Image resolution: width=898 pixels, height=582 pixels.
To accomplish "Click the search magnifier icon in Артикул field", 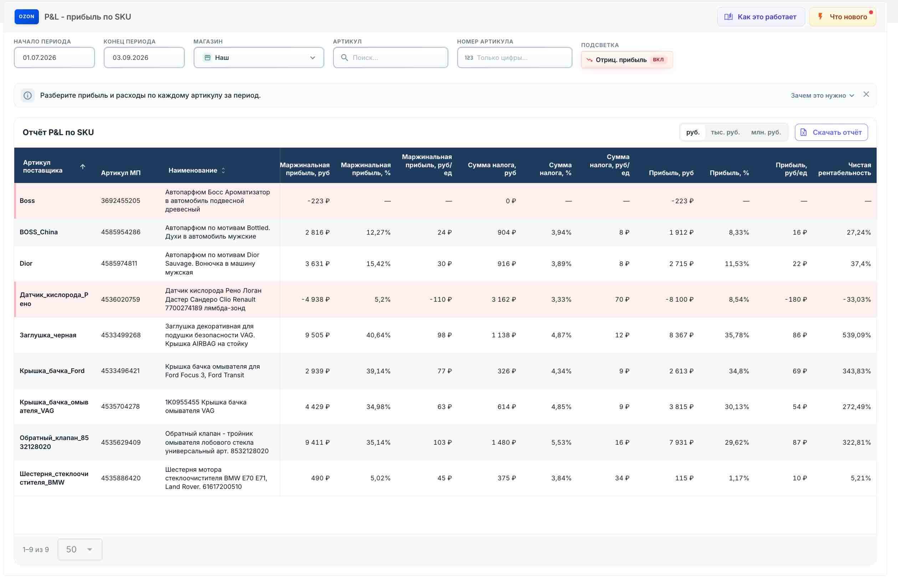I will (344, 57).
